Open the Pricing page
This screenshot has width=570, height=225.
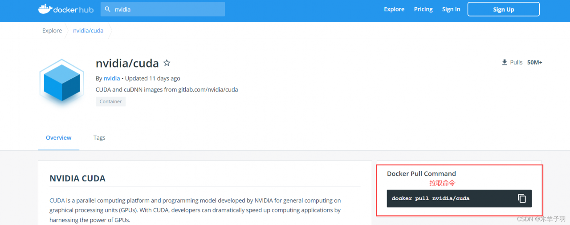pos(423,9)
